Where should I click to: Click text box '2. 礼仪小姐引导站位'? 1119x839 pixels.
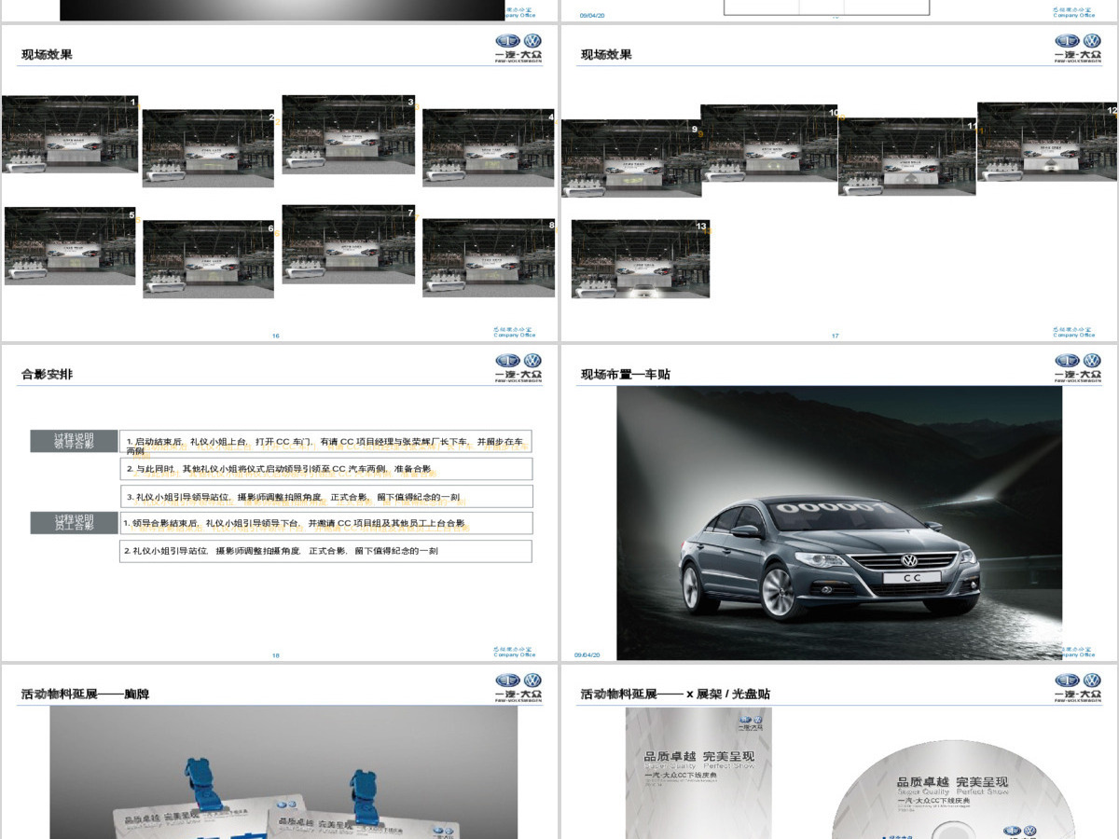click(x=326, y=551)
